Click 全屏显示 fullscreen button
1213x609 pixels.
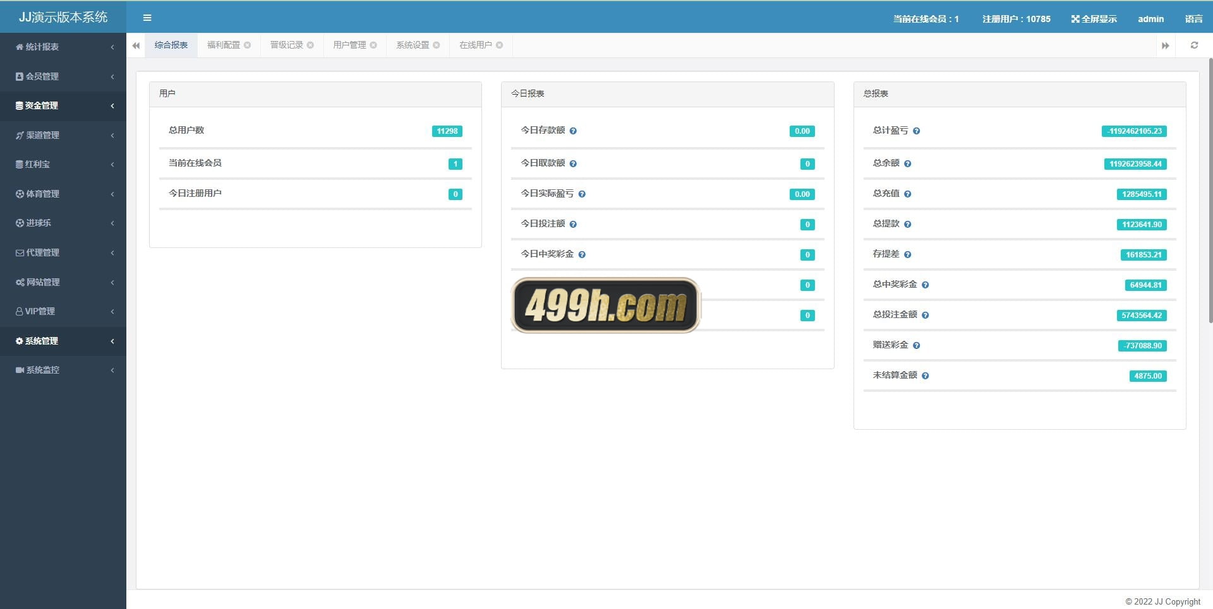1094,19
